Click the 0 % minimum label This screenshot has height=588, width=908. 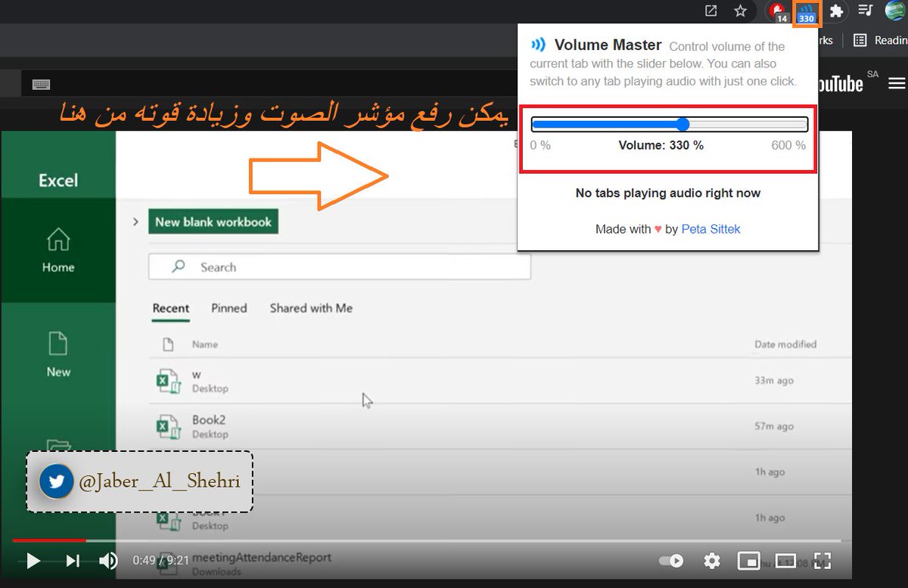point(540,145)
